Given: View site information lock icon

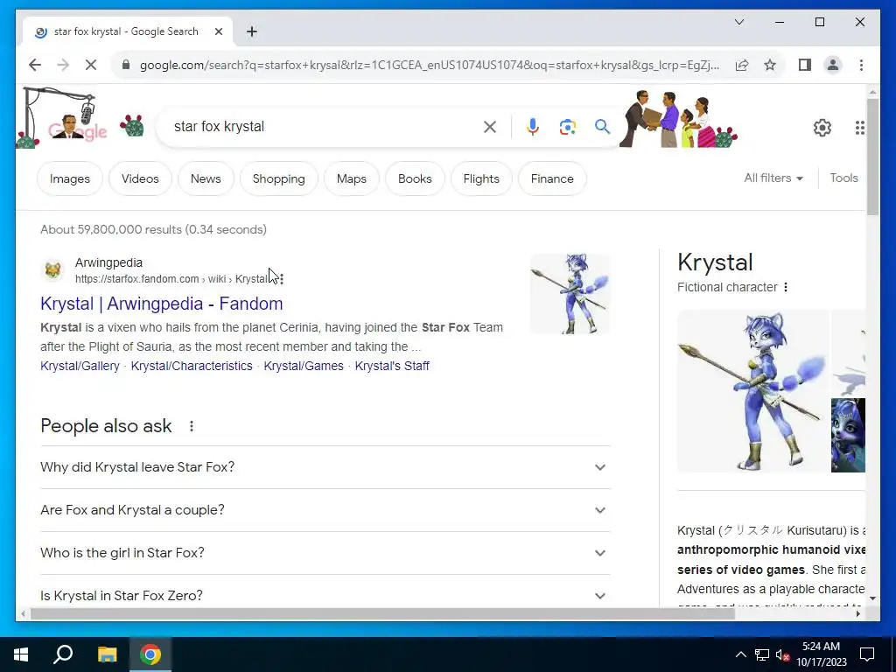Looking at the screenshot, I should coord(126,65).
